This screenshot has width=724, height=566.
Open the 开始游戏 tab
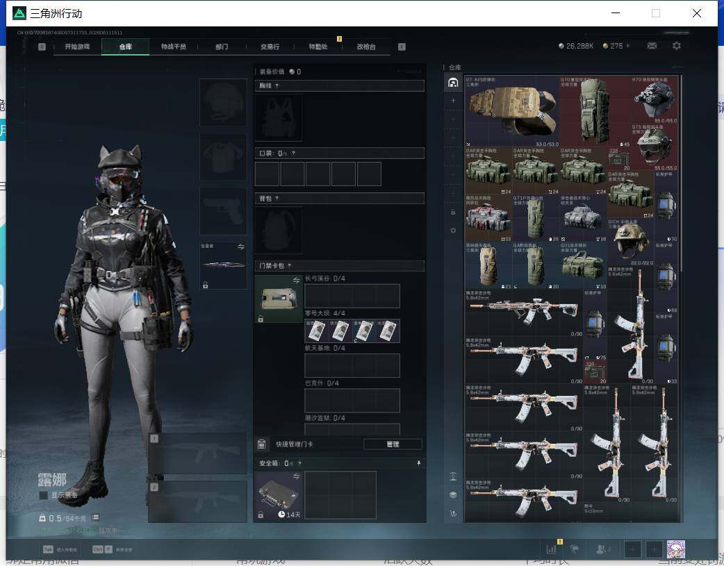coord(77,47)
